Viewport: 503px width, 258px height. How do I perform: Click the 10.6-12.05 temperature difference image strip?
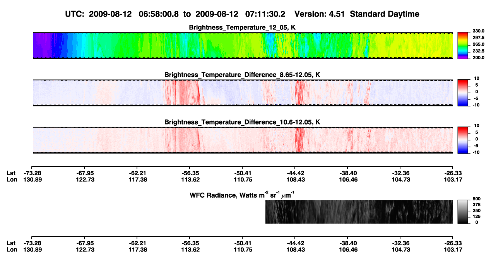click(x=243, y=140)
